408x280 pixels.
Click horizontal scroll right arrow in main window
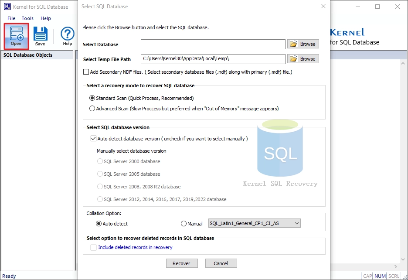(396, 267)
